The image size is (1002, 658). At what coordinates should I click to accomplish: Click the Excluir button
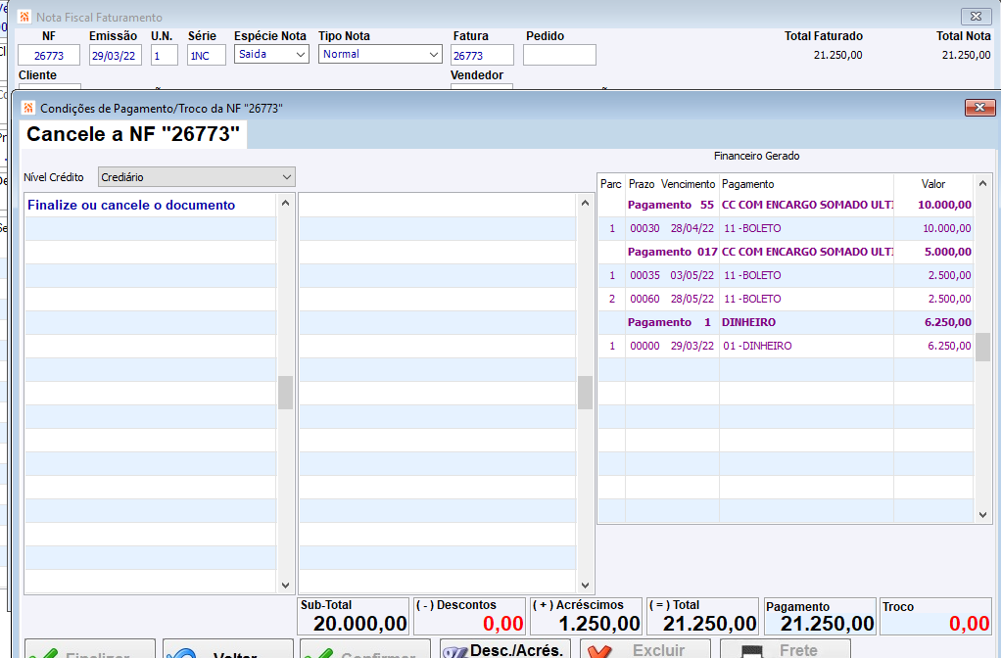[644, 648]
